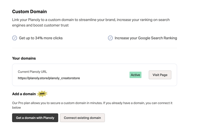Click the Our Pro plan description text

61,103
